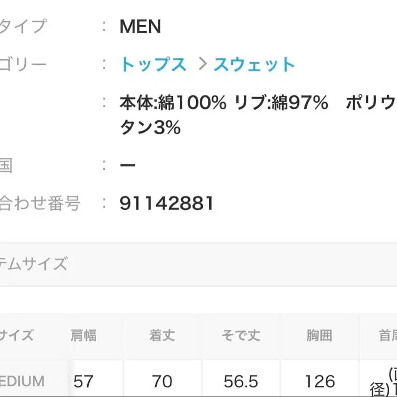Image resolution: width=397 pixels, height=397 pixels.
Task: Select the chest measurement value 126
Action: [x=319, y=382]
